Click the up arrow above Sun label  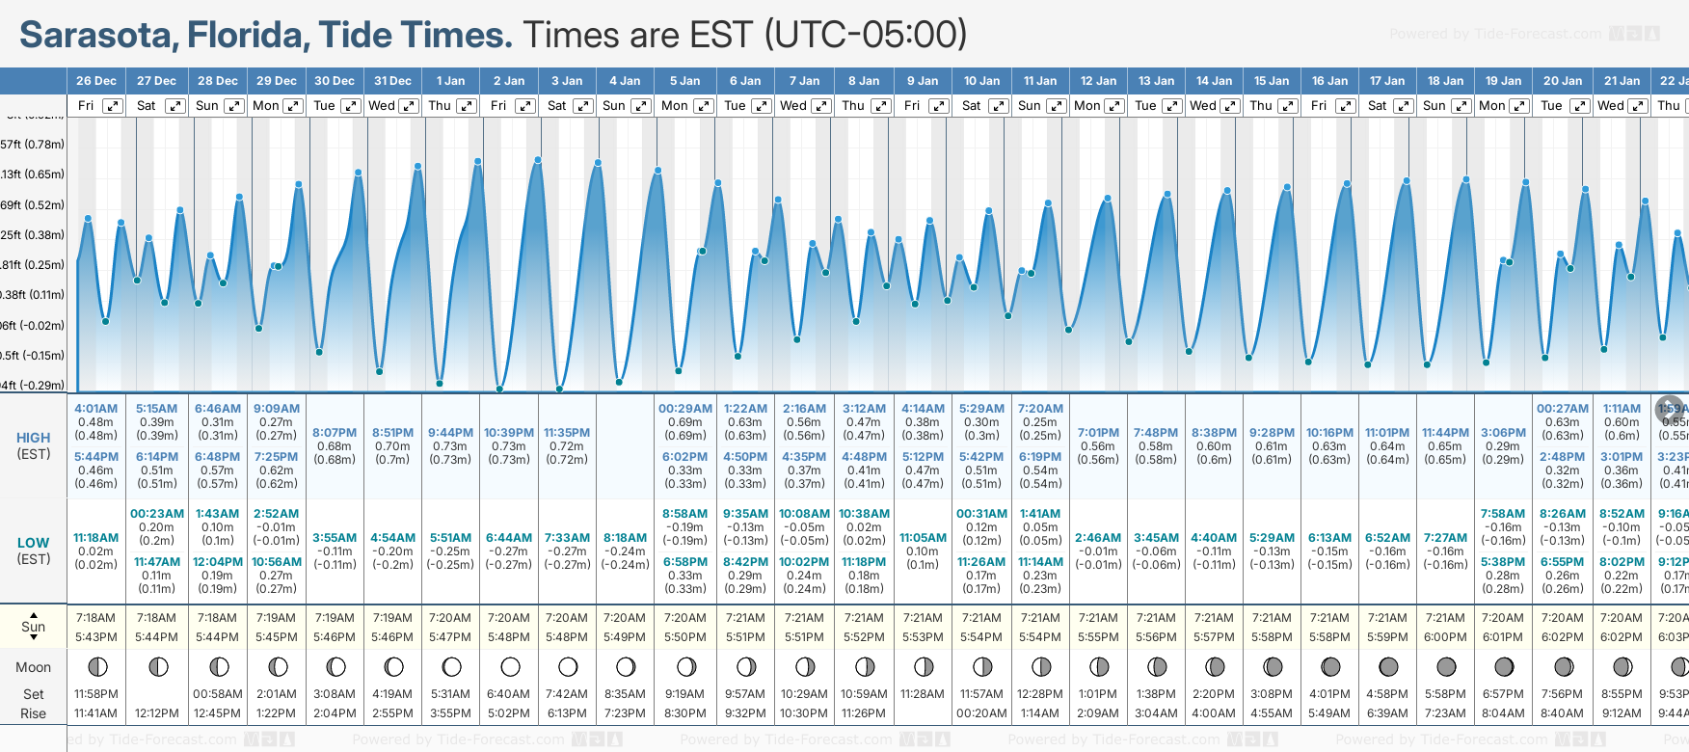point(34,614)
